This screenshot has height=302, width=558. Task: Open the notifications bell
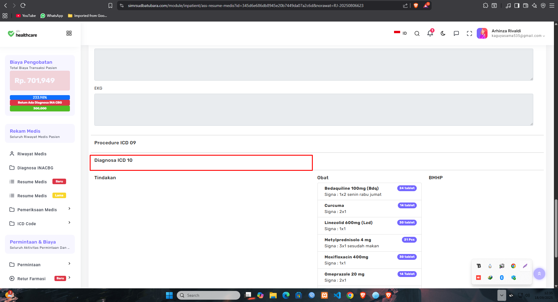(430, 33)
